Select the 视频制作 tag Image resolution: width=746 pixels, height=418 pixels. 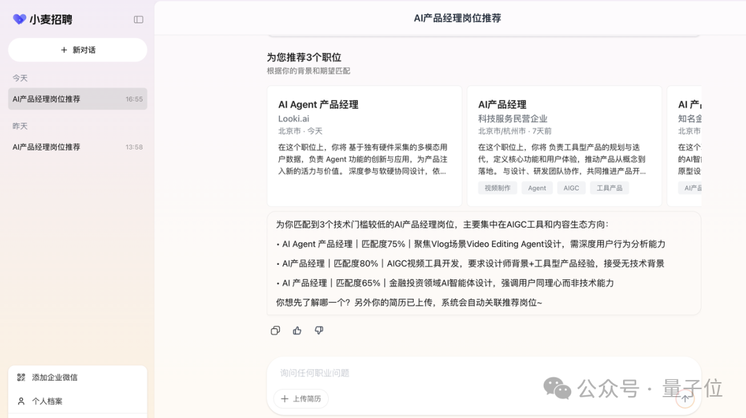coord(497,188)
